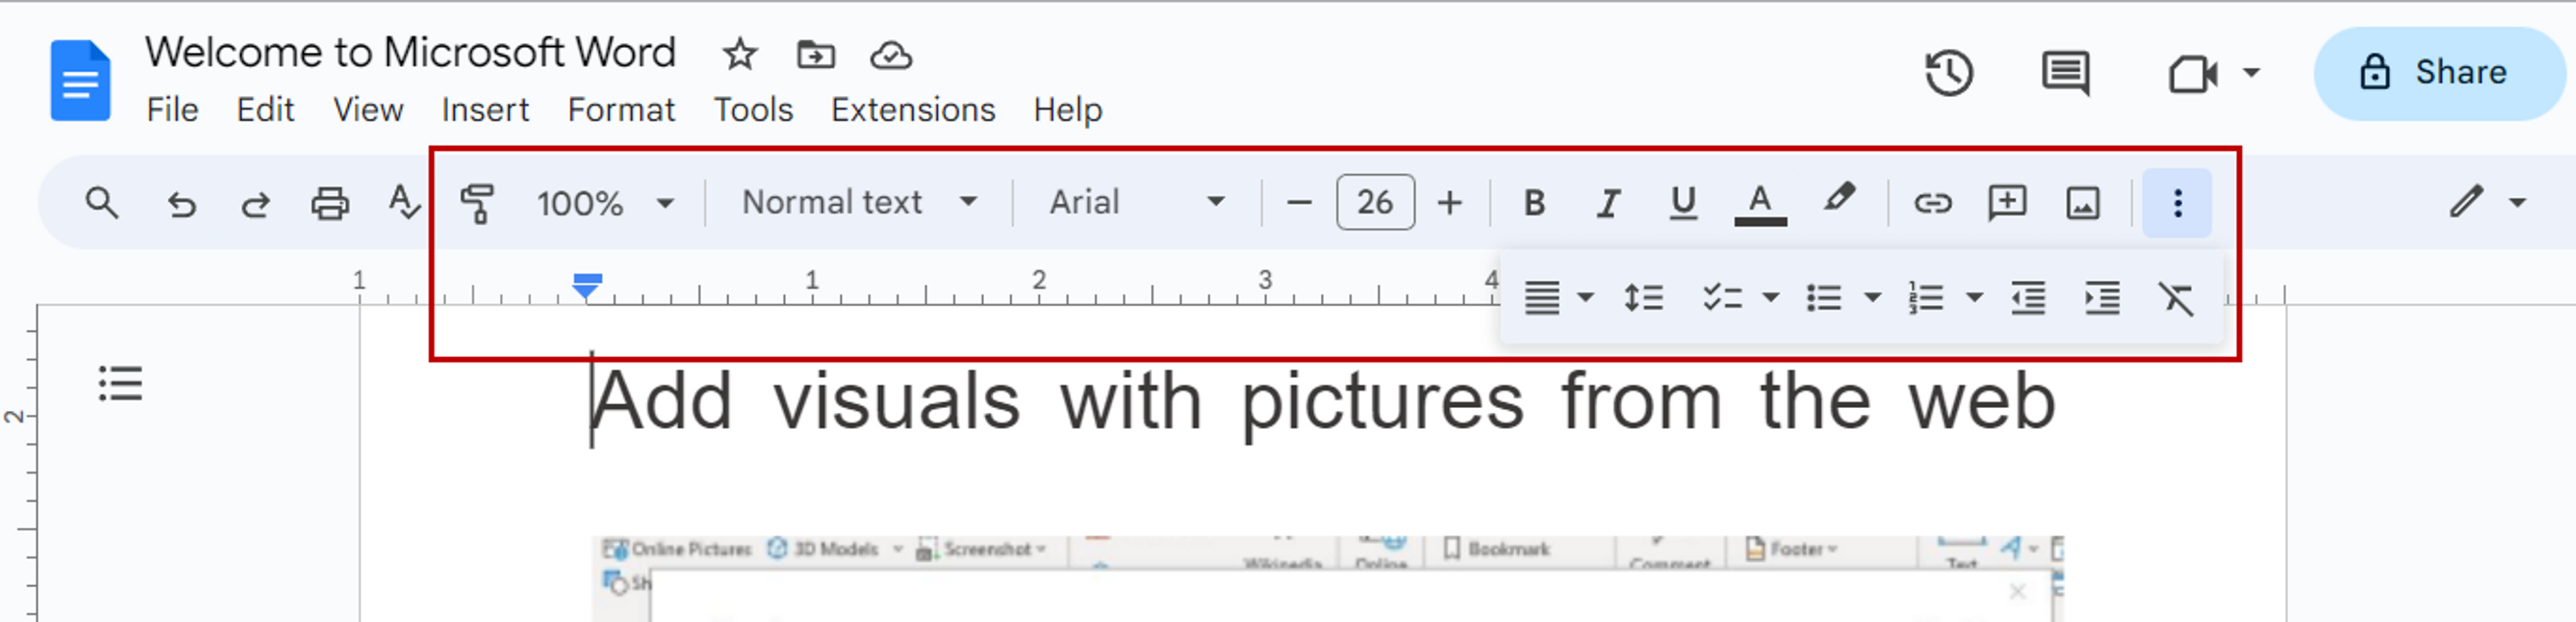
Task: Click the font size input field
Action: click(1375, 202)
